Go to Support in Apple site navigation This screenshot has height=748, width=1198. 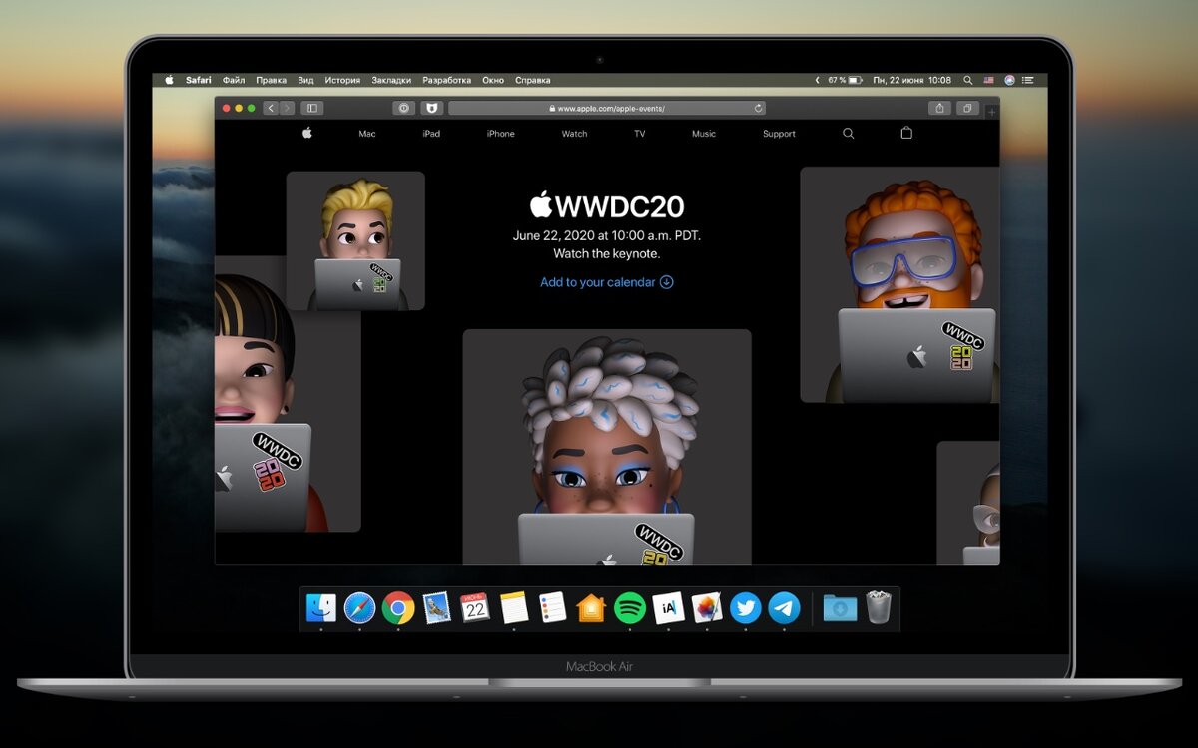[779, 134]
